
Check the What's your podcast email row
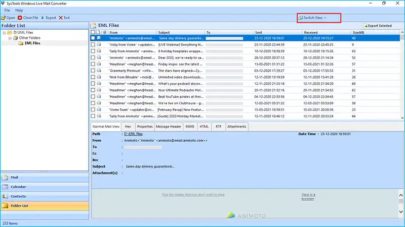(x=93, y=84)
